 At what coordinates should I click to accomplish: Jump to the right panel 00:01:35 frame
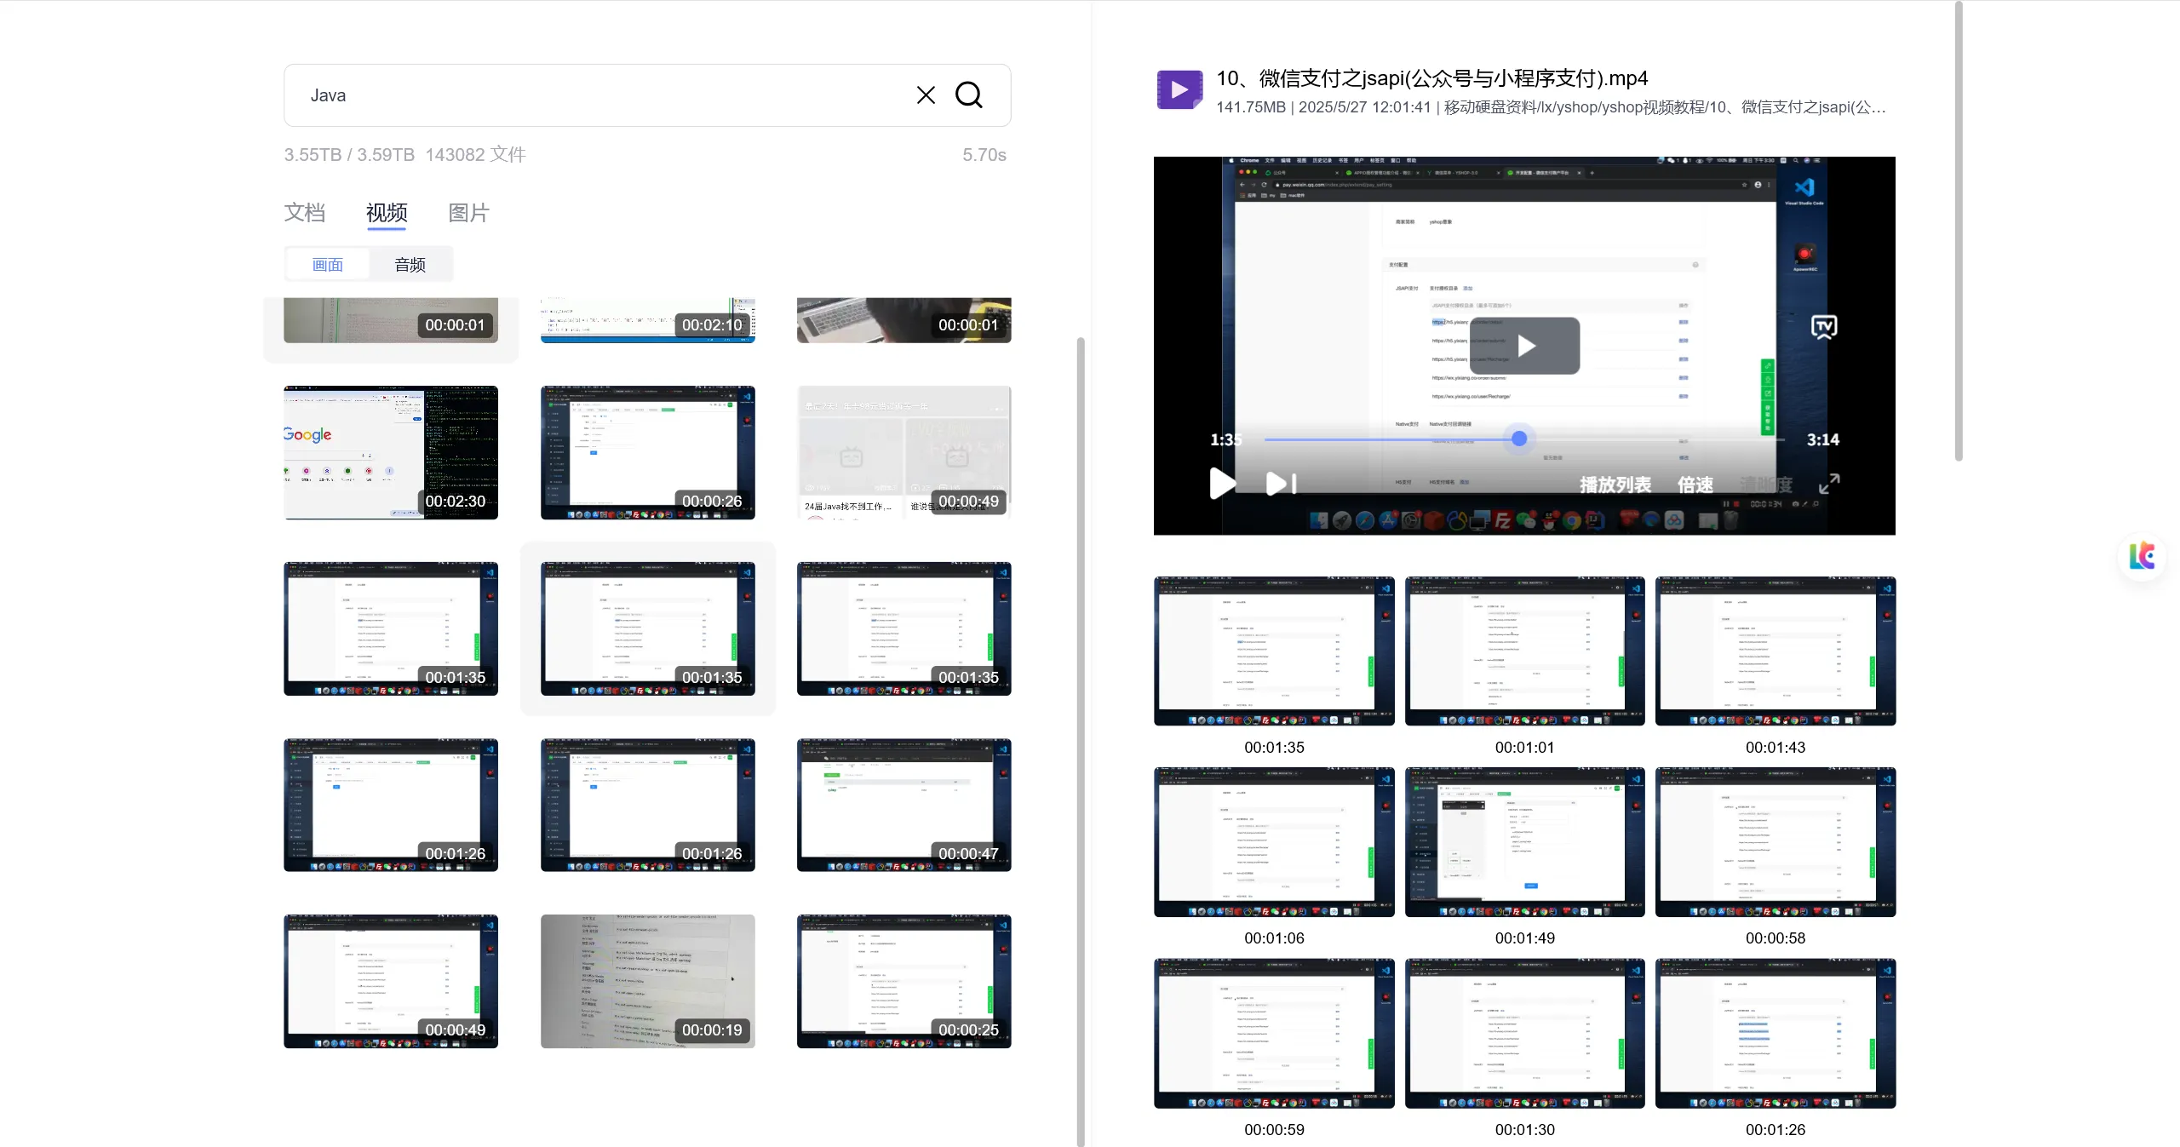pos(1274,651)
